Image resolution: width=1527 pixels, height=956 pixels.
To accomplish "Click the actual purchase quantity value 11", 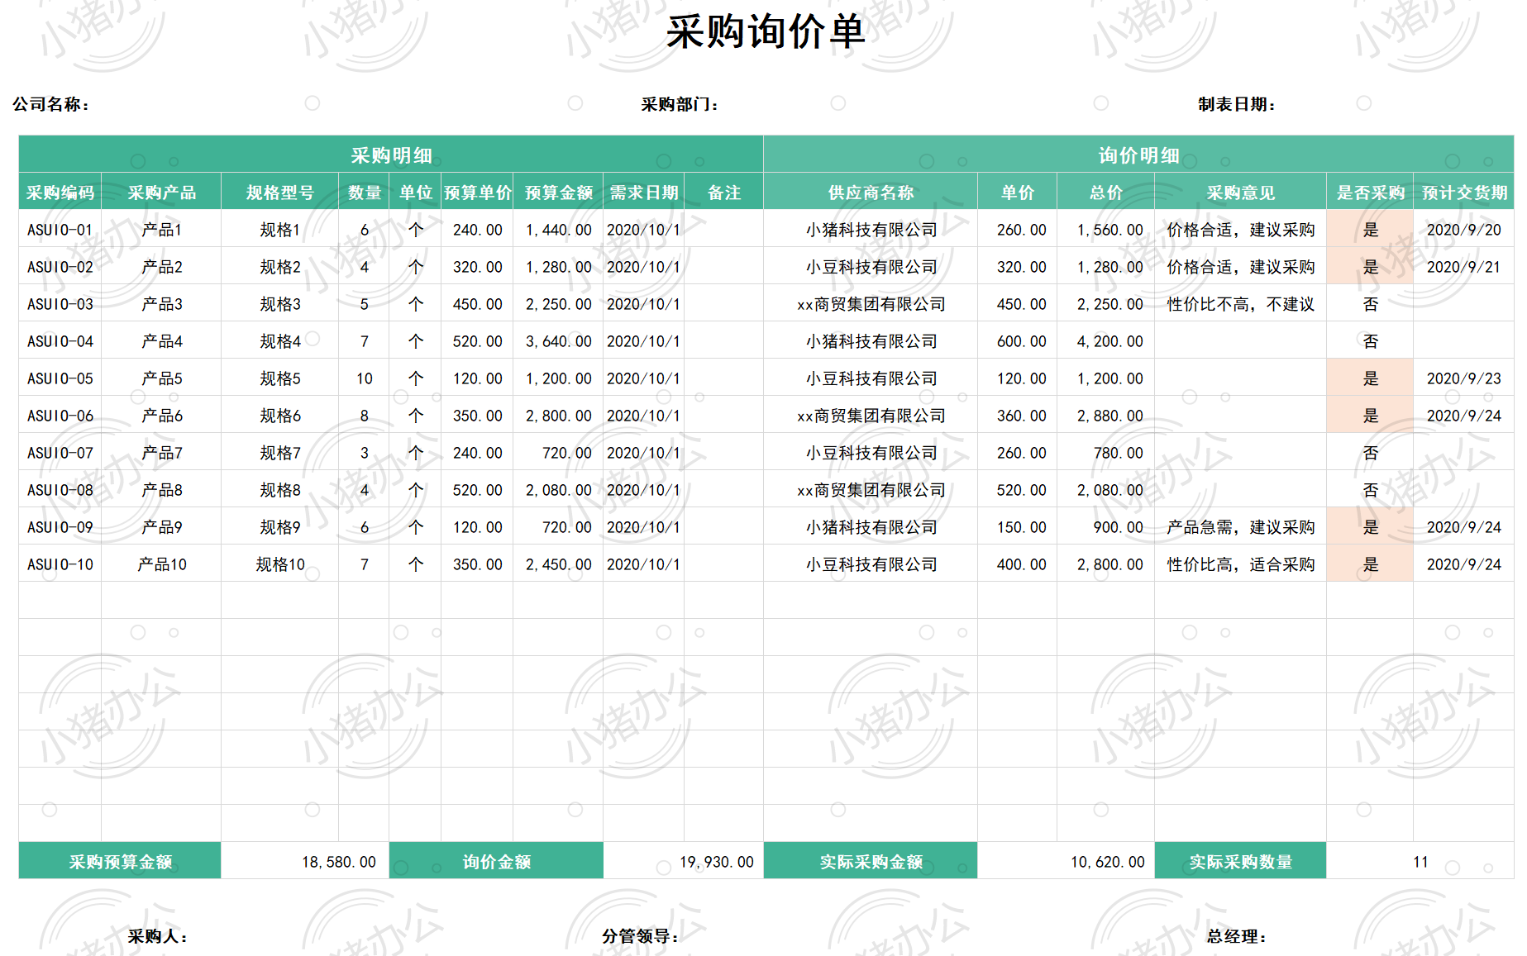I will [x=1420, y=862].
